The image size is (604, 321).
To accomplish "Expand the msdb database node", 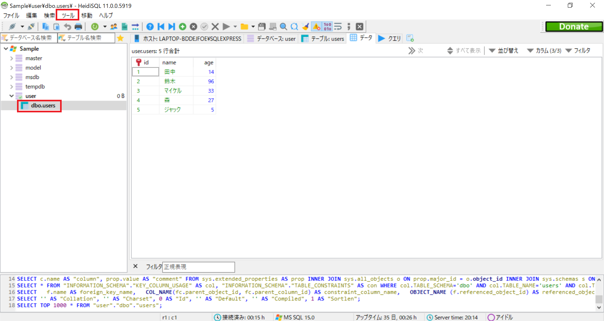I will point(12,77).
